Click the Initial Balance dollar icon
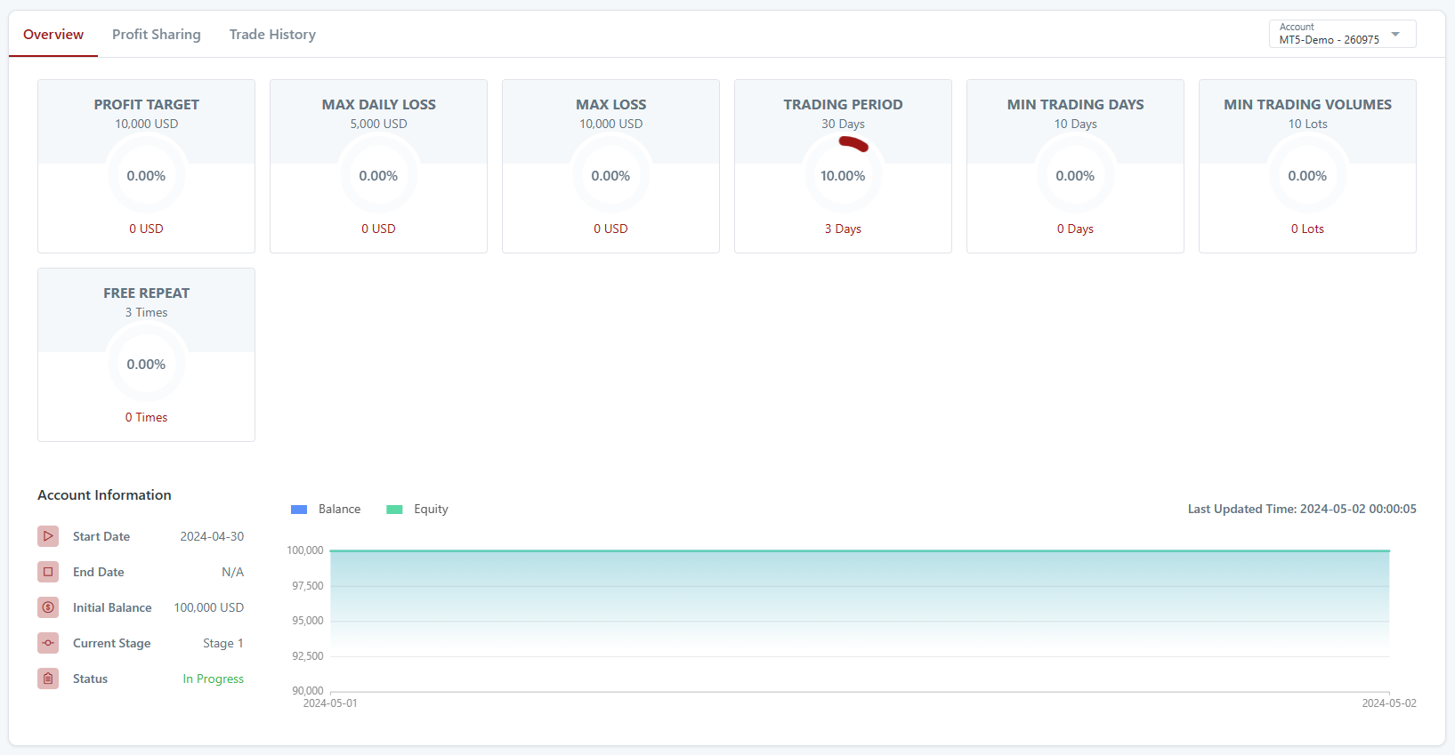Screen dimensions: 1455x755 48,607
